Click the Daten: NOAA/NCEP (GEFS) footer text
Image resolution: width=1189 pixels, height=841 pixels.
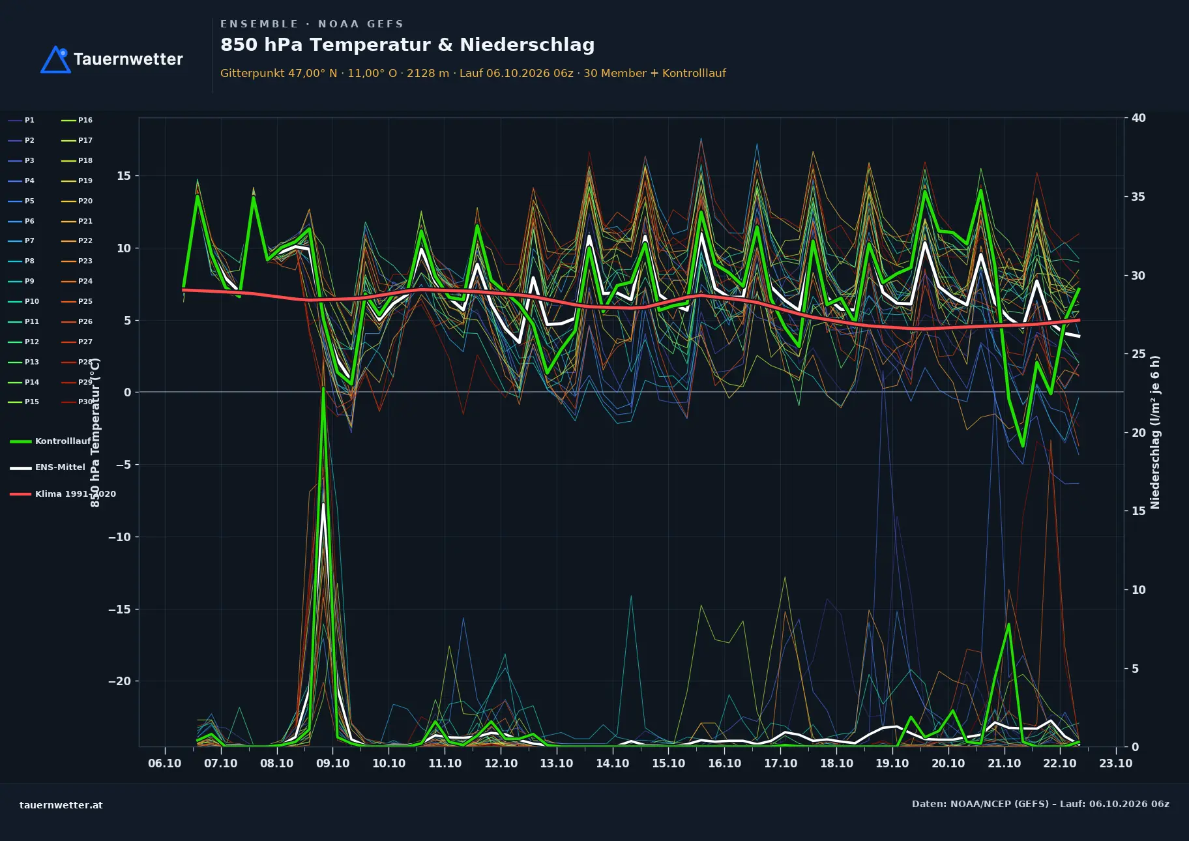1040,804
